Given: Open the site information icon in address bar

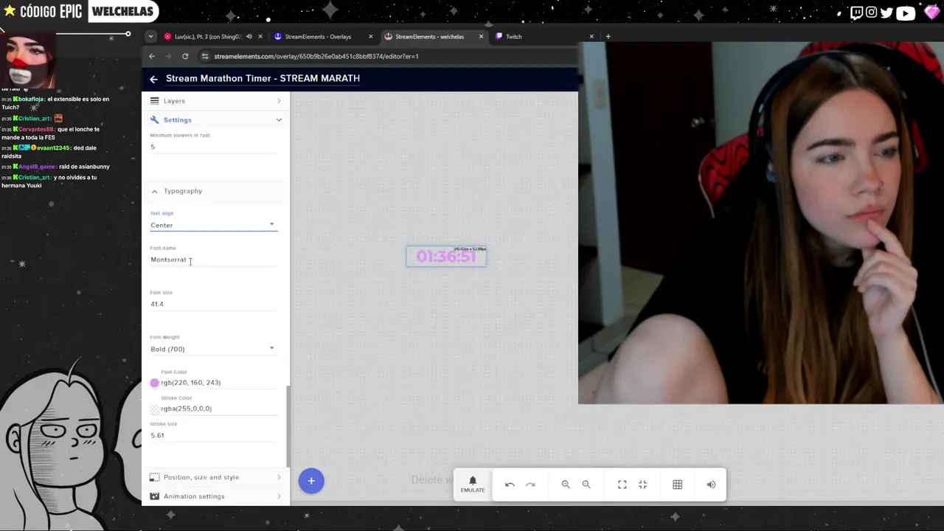Looking at the screenshot, I should point(206,56).
